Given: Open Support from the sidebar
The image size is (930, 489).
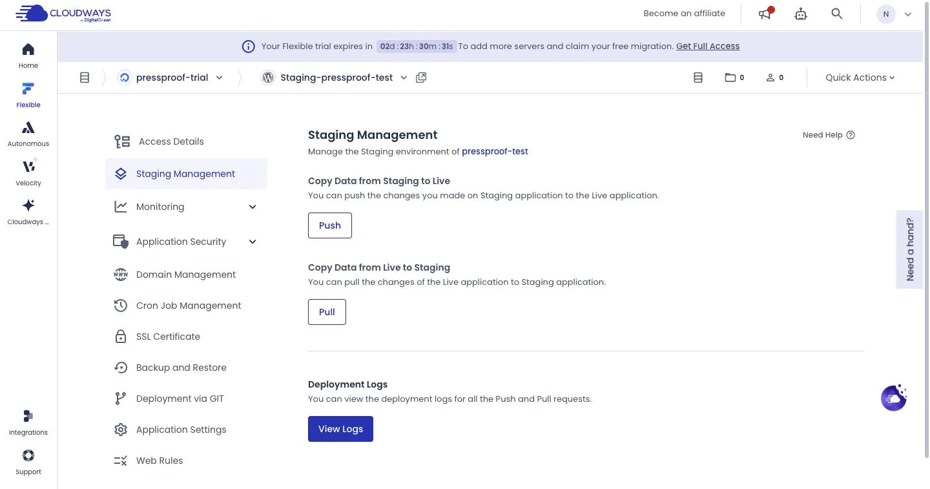Looking at the screenshot, I should click(x=28, y=463).
